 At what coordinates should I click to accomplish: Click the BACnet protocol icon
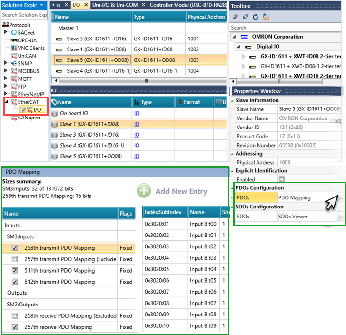14,32
